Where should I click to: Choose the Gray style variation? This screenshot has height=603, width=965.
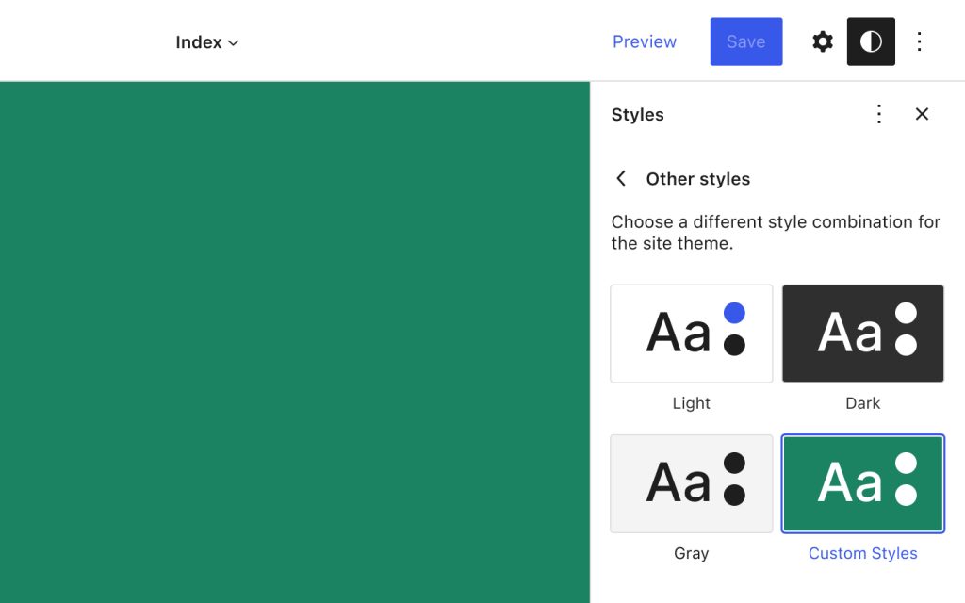coord(691,483)
